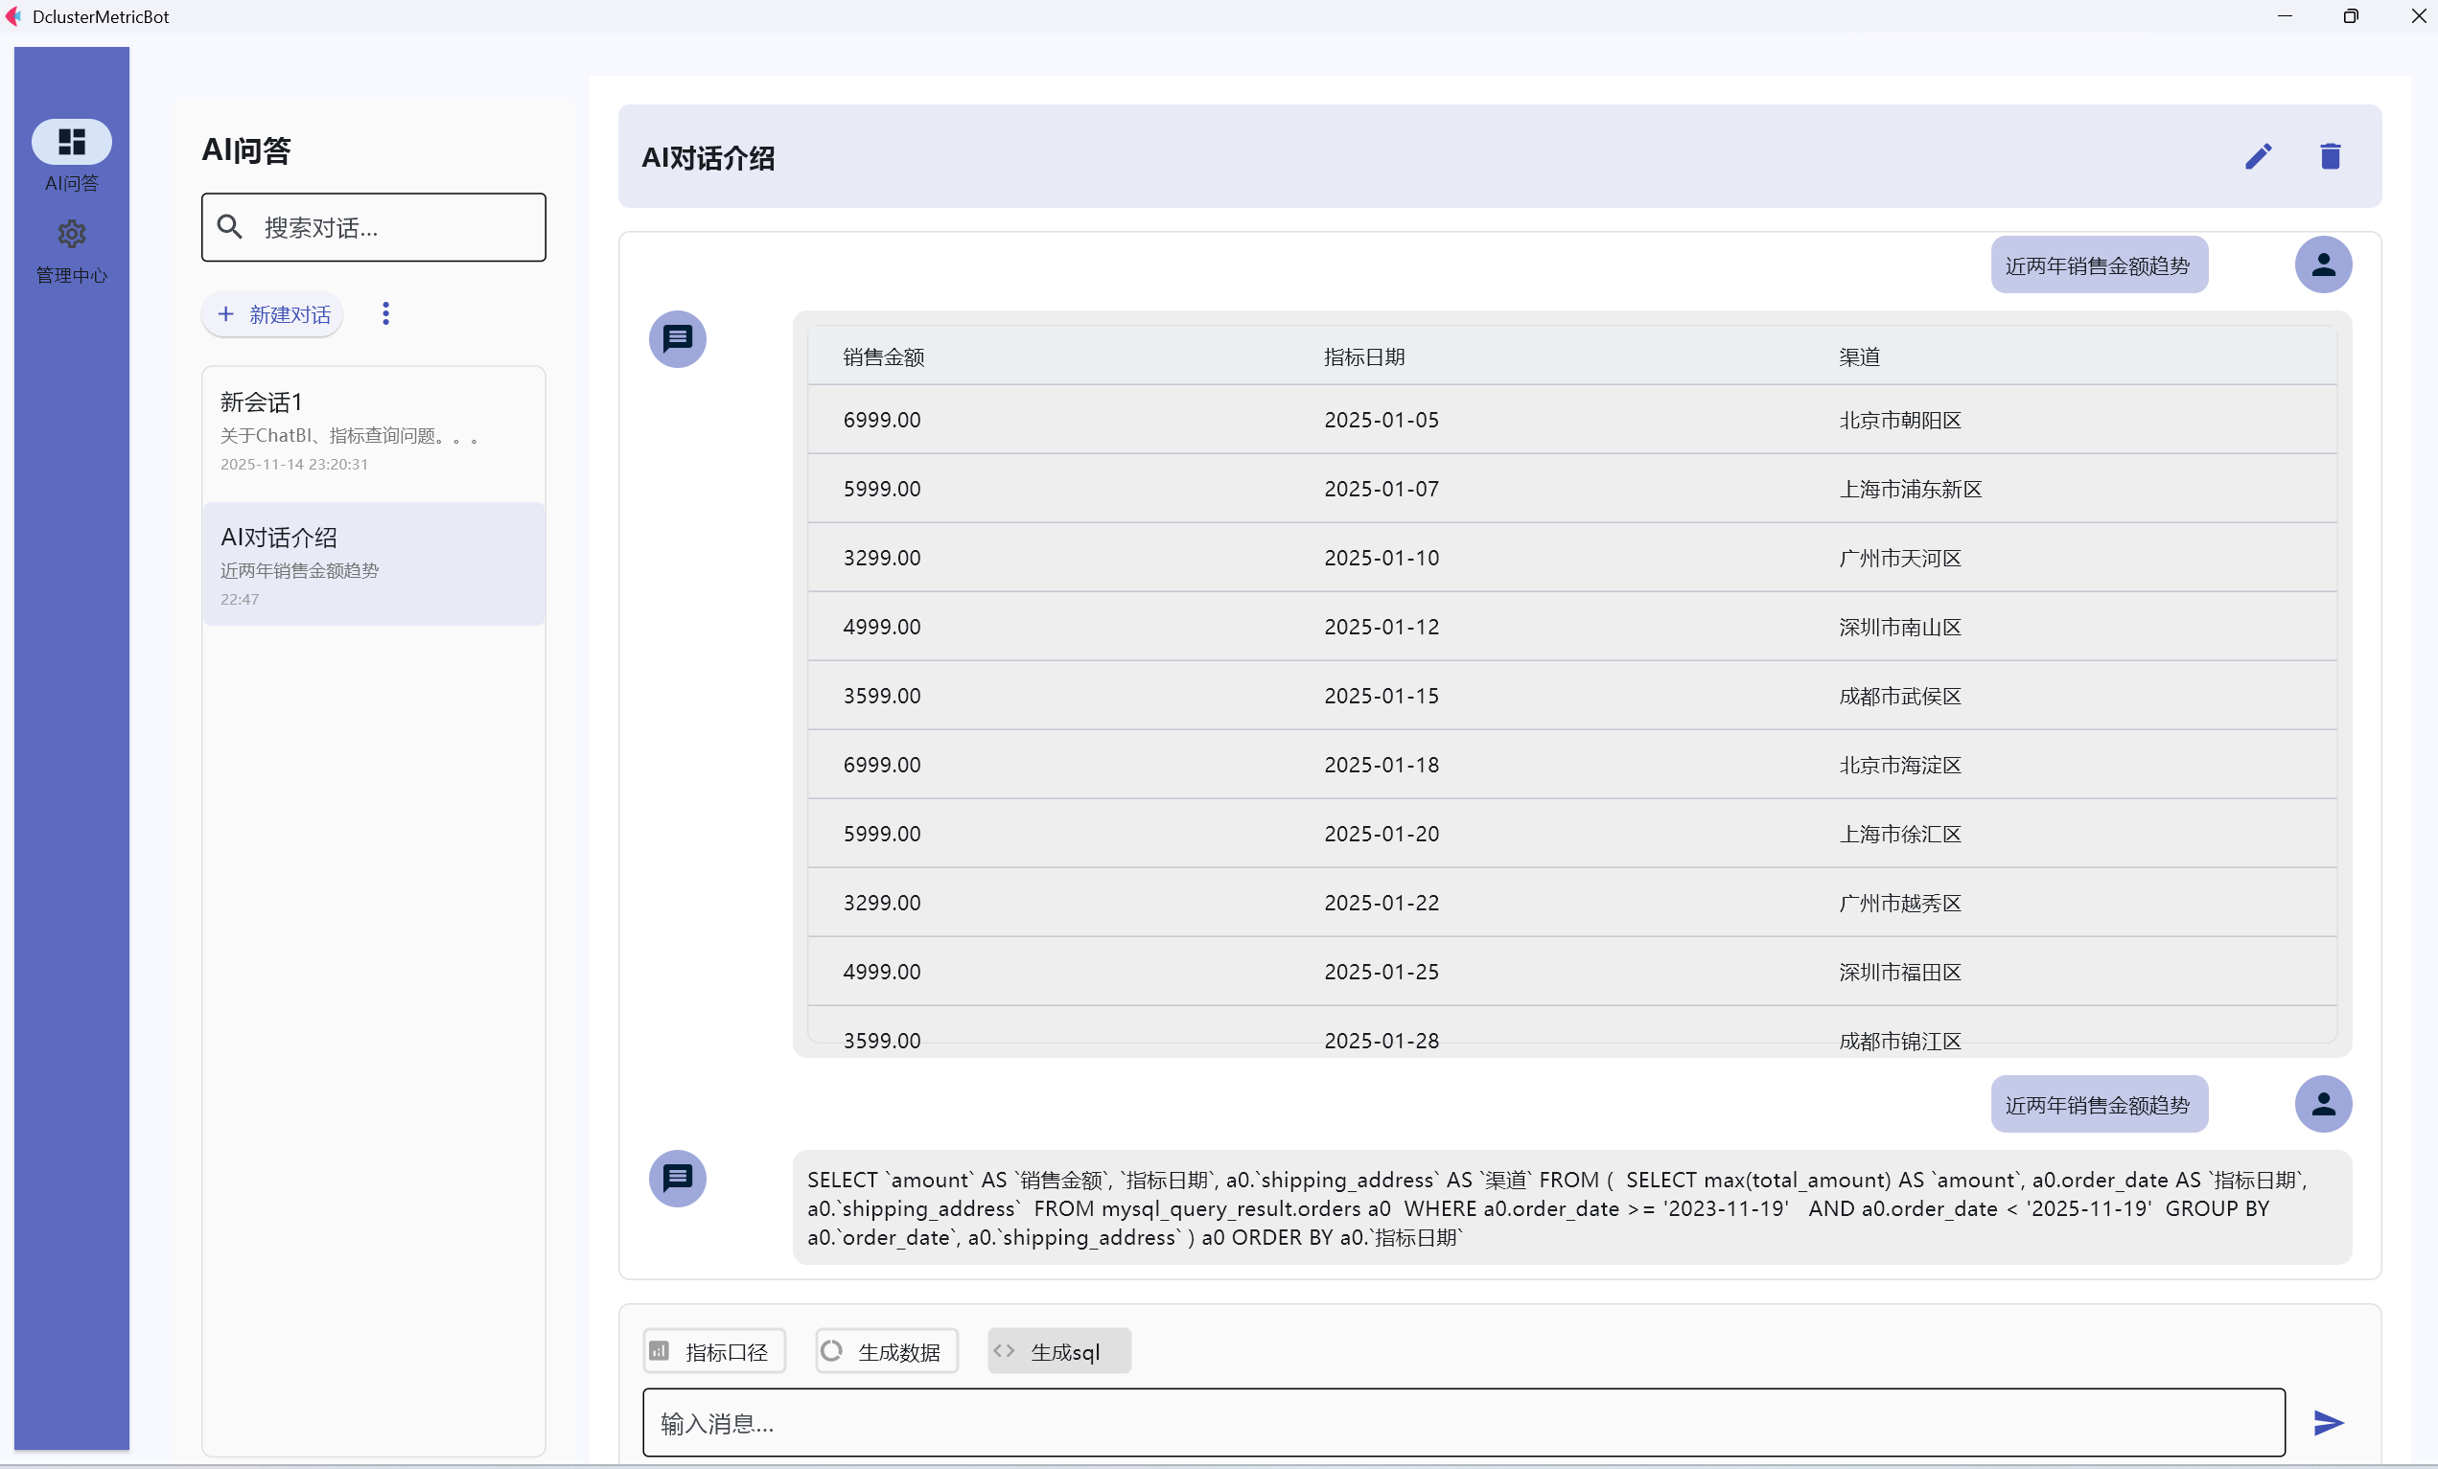Click the bot chat icon beside the table
The image size is (2438, 1469).
pyautogui.click(x=677, y=339)
